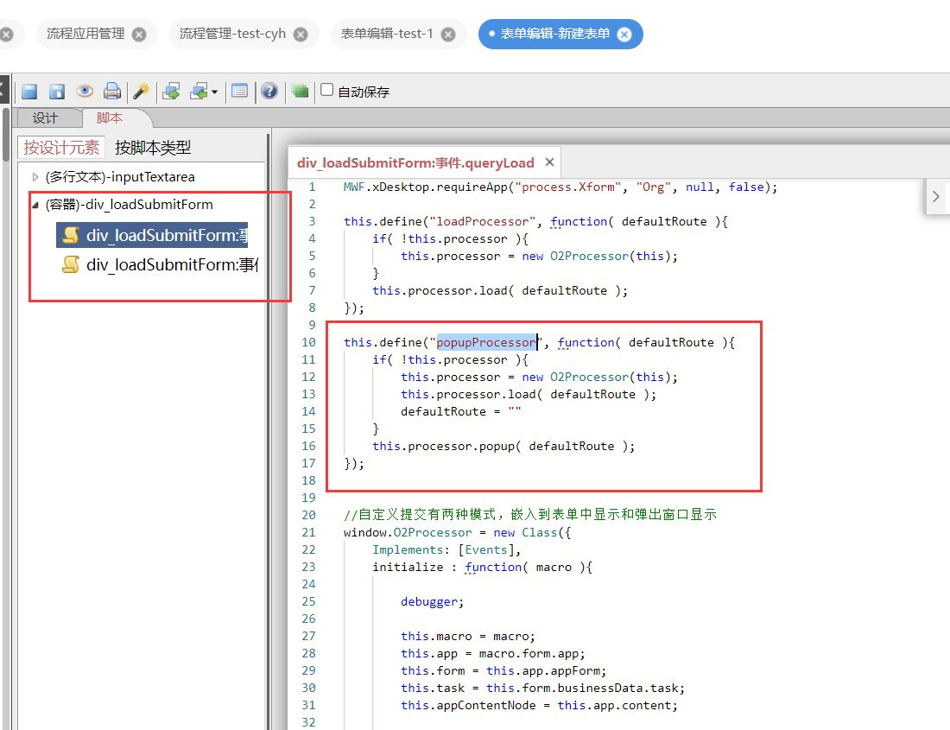
Task: Open the dropdown arrow beside import icon
Action: click(214, 92)
